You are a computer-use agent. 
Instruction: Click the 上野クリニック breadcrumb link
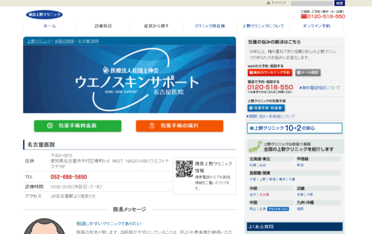tap(38, 41)
